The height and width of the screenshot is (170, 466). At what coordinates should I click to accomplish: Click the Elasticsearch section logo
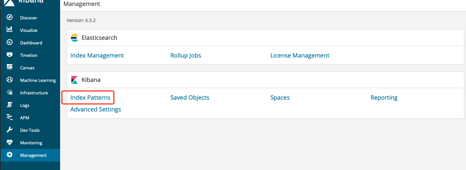74,38
